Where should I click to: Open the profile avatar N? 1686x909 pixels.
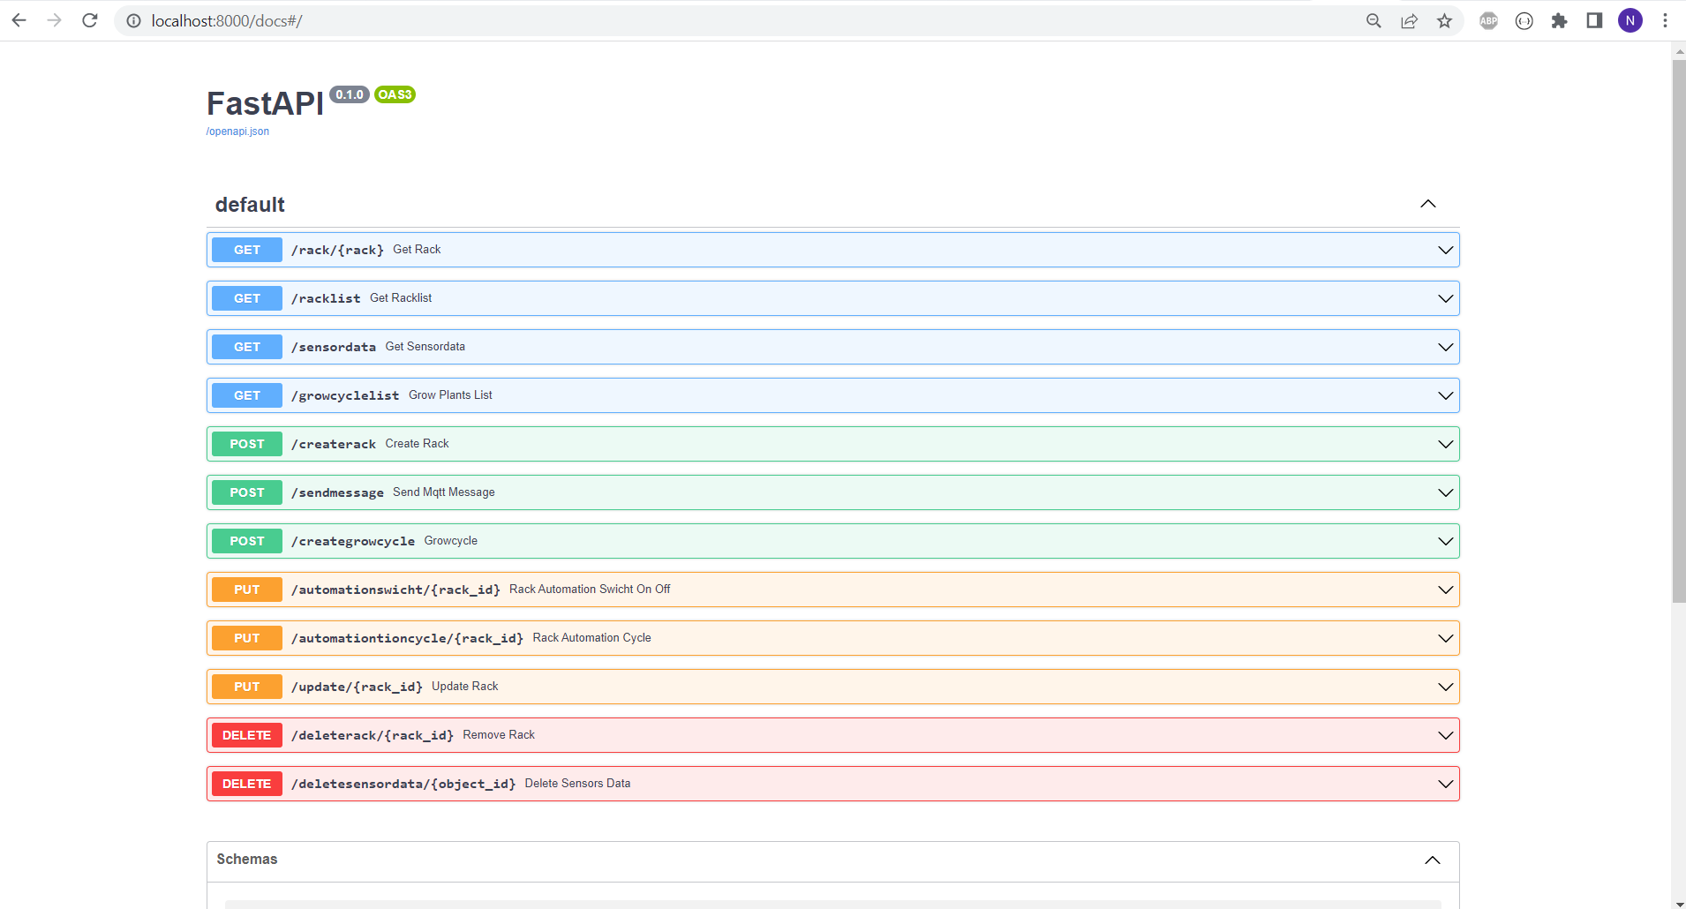[1630, 20]
